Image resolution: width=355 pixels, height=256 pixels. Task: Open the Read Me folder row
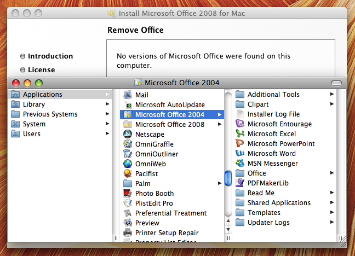284,193
